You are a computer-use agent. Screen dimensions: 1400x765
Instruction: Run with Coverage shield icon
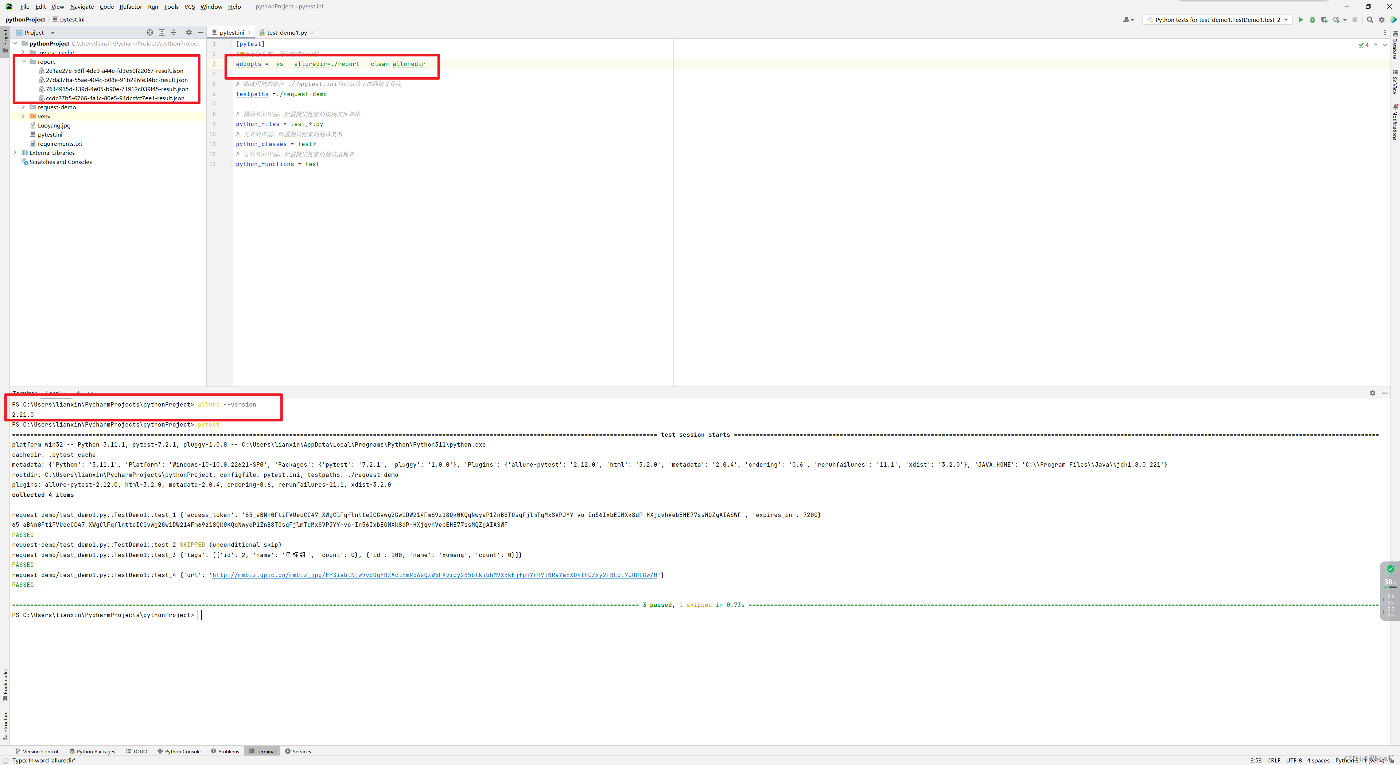(1325, 20)
